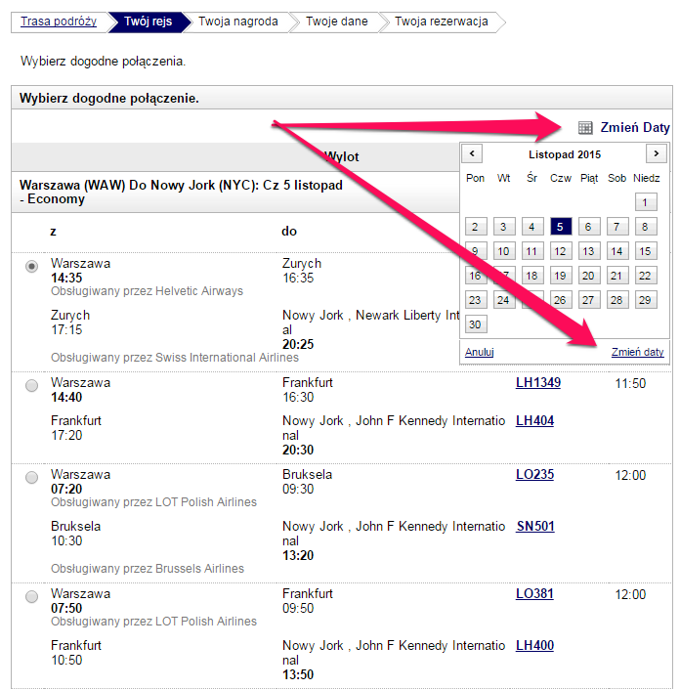Viewport: 680px width, 689px height.
Task: Advance calendar to next month
Action: (657, 153)
